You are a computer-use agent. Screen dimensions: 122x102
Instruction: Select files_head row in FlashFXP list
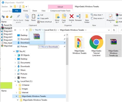(x=7, y=43)
